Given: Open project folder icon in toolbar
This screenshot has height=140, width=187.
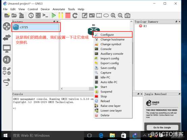Looking at the screenshot, I should pos(14,16).
